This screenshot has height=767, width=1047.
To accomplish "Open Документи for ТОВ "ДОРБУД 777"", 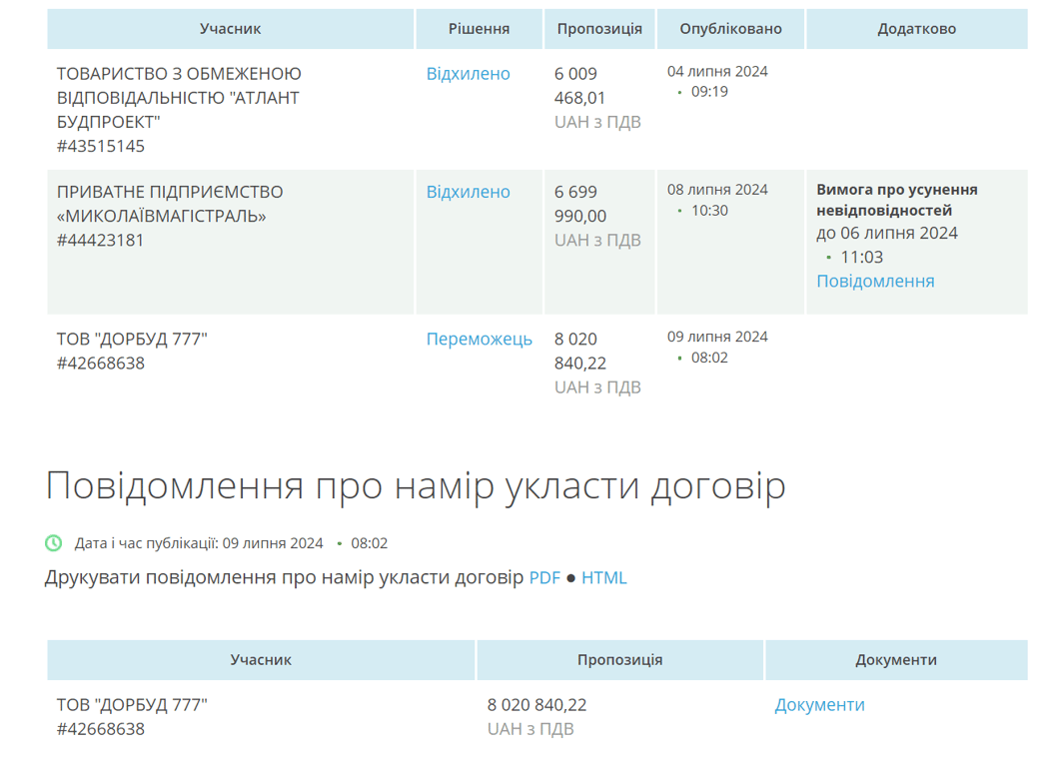I will click(x=819, y=704).
